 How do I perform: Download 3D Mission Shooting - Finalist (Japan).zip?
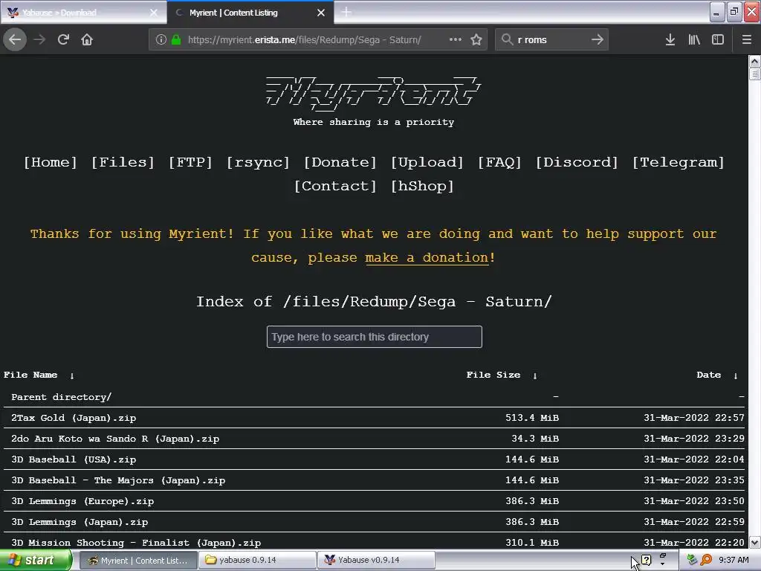pyautogui.click(x=136, y=543)
